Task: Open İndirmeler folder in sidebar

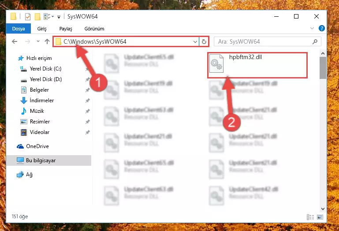Action: click(x=37, y=101)
